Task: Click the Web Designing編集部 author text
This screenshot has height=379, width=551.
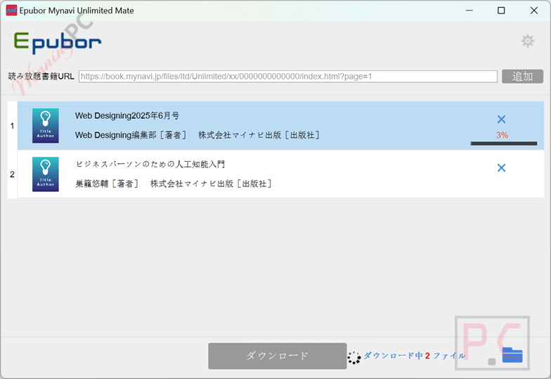Action: [115, 135]
